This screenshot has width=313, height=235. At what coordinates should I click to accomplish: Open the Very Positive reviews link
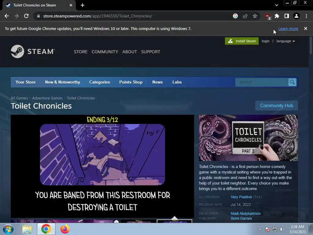click(x=241, y=197)
